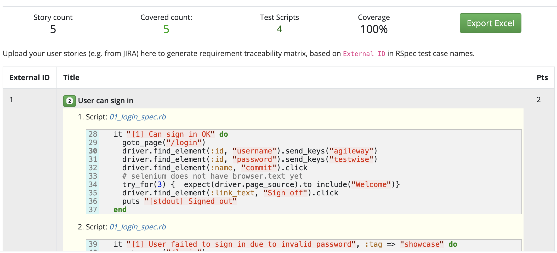557x253 pixels.
Task: Click the end keyword on line 37
Action: (x=120, y=210)
